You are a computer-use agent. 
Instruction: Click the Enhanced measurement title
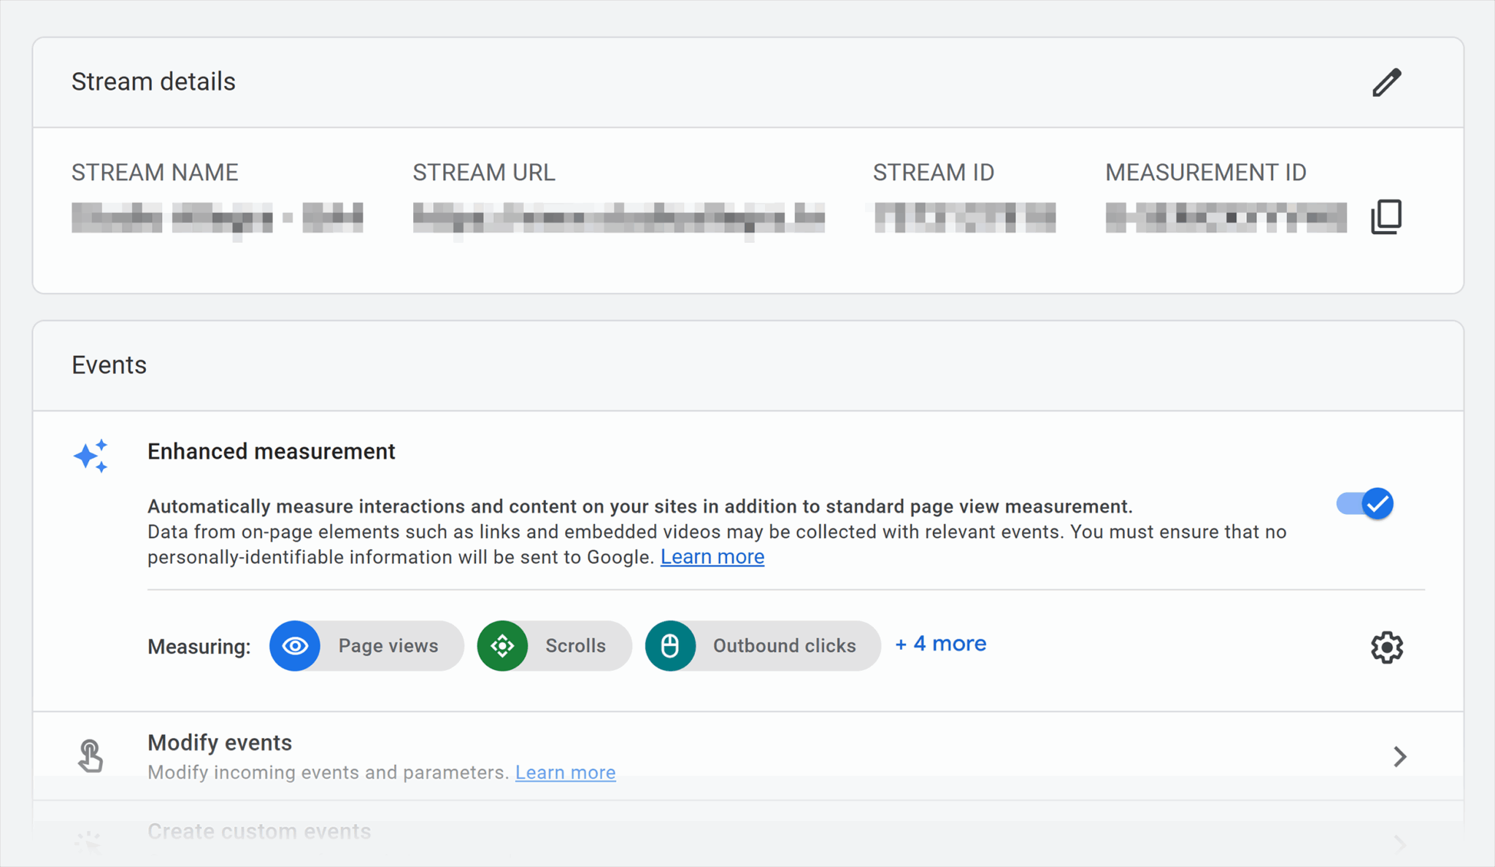(x=272, y=451)
